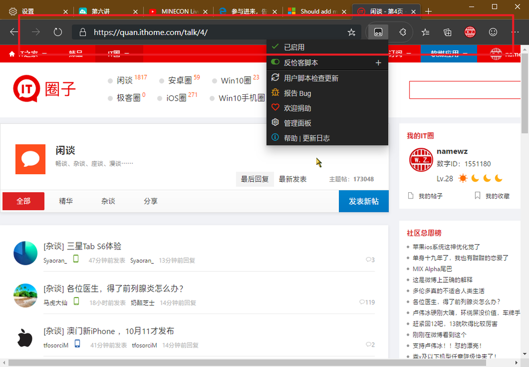Open 管理面板 dashboard entry
This screenshot has width=529, height=367.
coord(327,123)
